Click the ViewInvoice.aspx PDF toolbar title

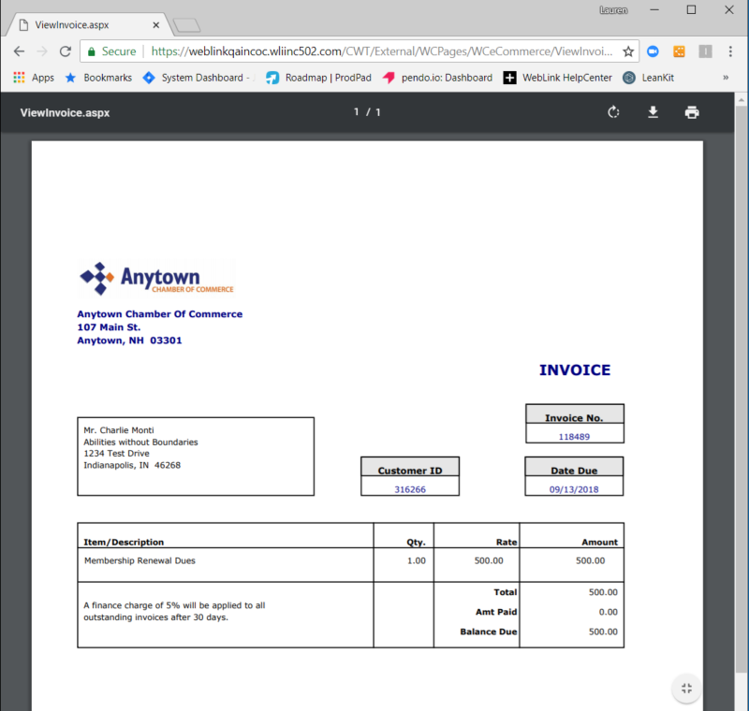pos(65,113)
